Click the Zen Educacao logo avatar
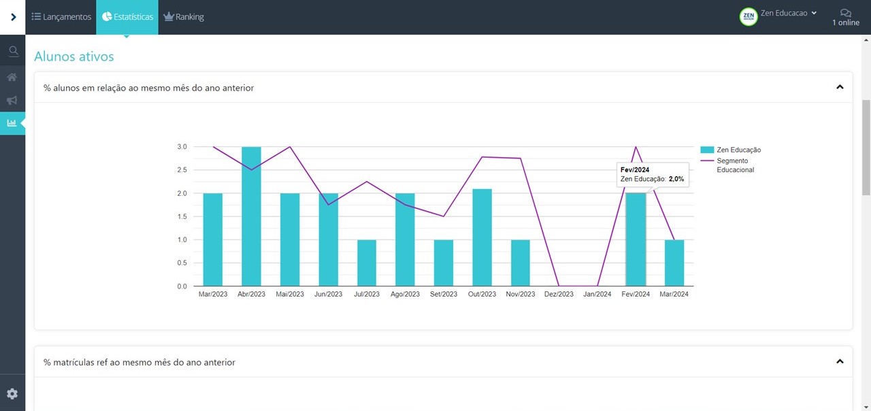 749,17
